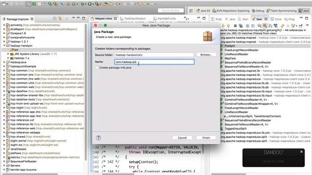Maximize the editor area
The height and width of the screenshot is (175, 312).
point(204,18)
